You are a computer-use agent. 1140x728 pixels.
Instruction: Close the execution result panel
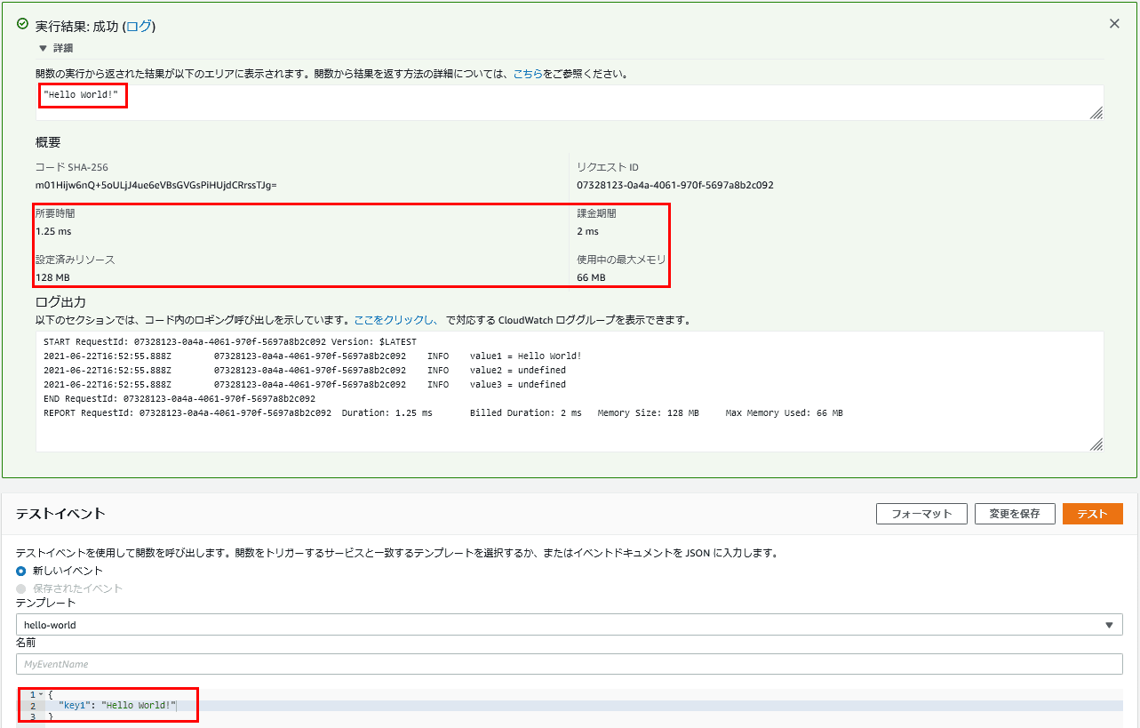click(x=1114, y=24)
